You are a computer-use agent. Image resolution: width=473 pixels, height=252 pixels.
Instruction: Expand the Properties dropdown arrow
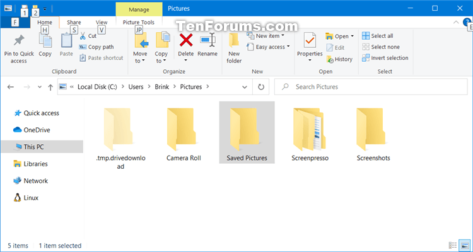pyautogui.click(x=310, y=60)
